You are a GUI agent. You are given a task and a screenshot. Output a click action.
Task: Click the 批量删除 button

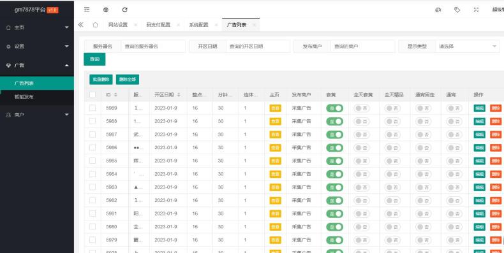click(101, 80)
